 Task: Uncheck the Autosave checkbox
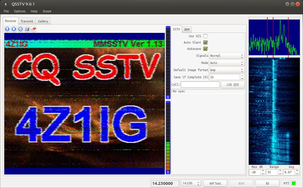click(x=205, y=49)
